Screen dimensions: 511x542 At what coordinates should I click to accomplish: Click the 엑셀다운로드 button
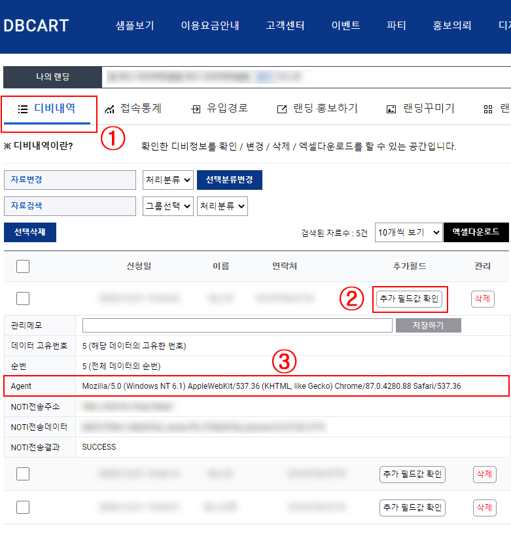476,232
